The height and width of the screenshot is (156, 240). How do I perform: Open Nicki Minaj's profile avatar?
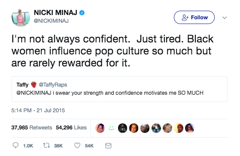coord(21,18)
